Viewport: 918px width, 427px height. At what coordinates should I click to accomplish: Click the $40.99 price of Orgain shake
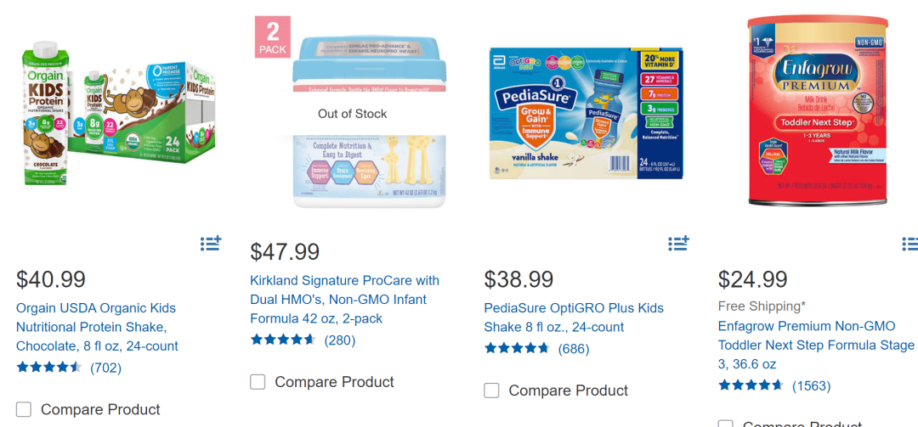coord(51,278)
